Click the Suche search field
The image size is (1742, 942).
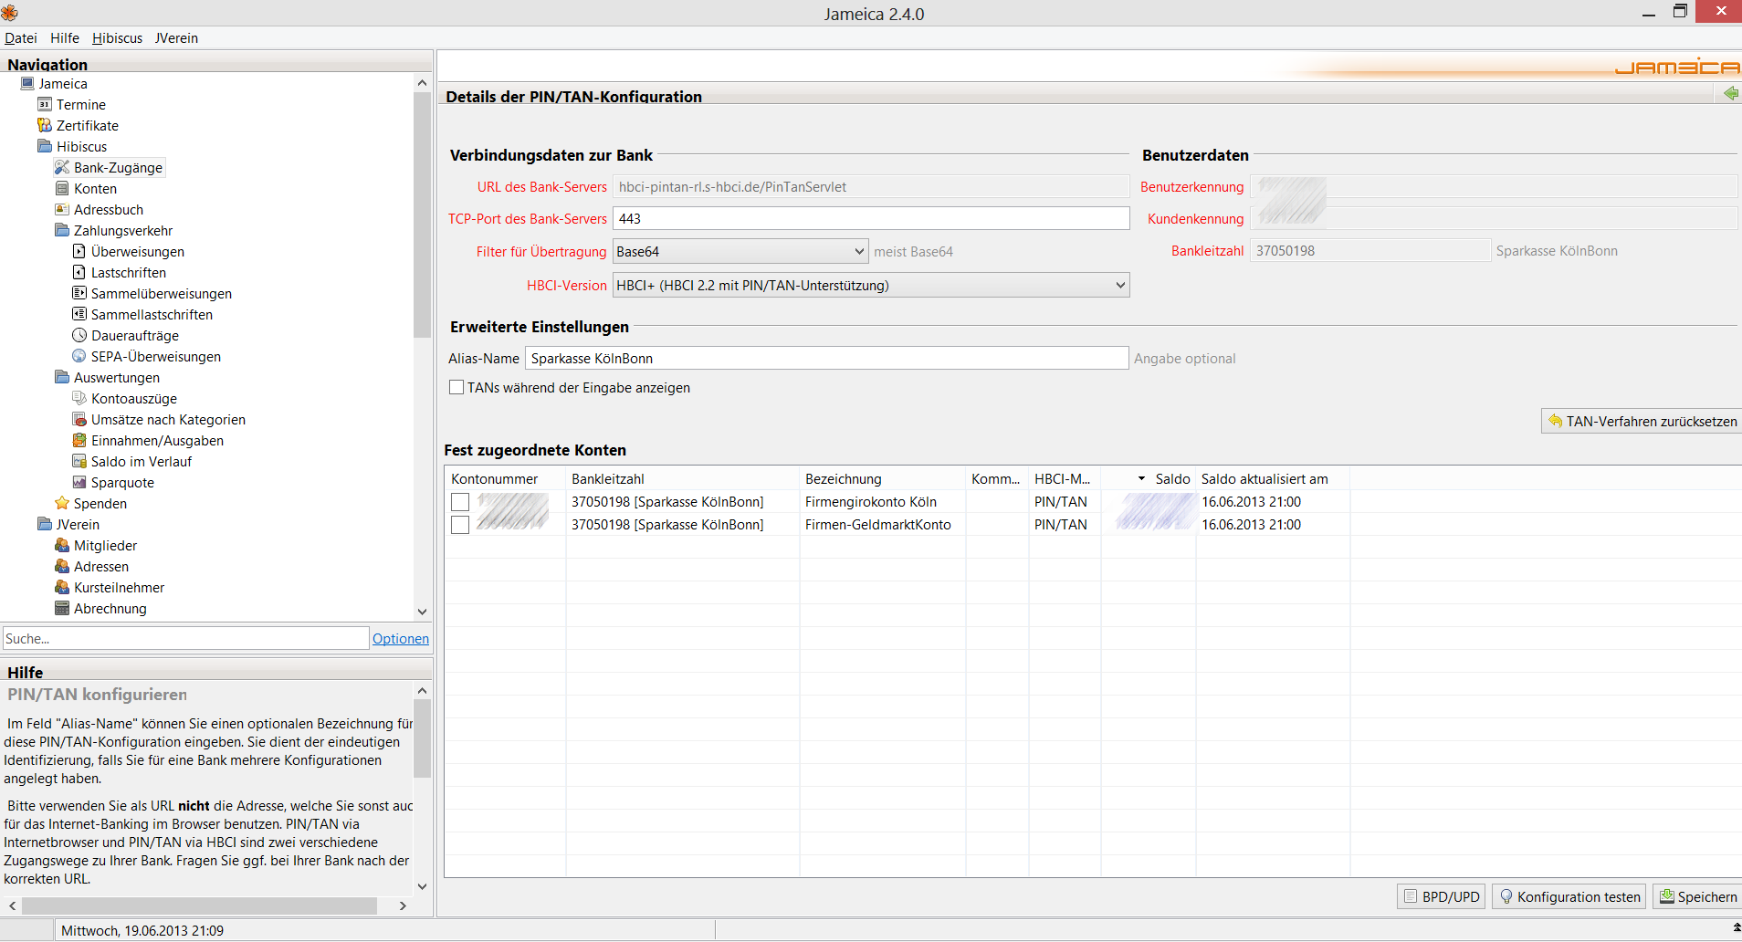pos(185,638)
